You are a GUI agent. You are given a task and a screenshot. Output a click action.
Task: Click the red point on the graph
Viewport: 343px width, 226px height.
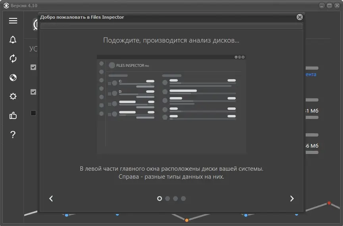click(329, 203)
